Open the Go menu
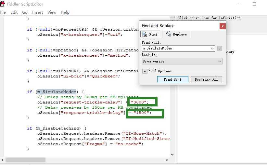The image size is (267, 165). pyautogui.click(x=25, y=12)
